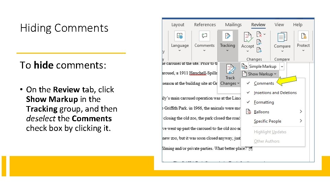
Task: Click the Tracking group icon
Action: pos(228,36)
